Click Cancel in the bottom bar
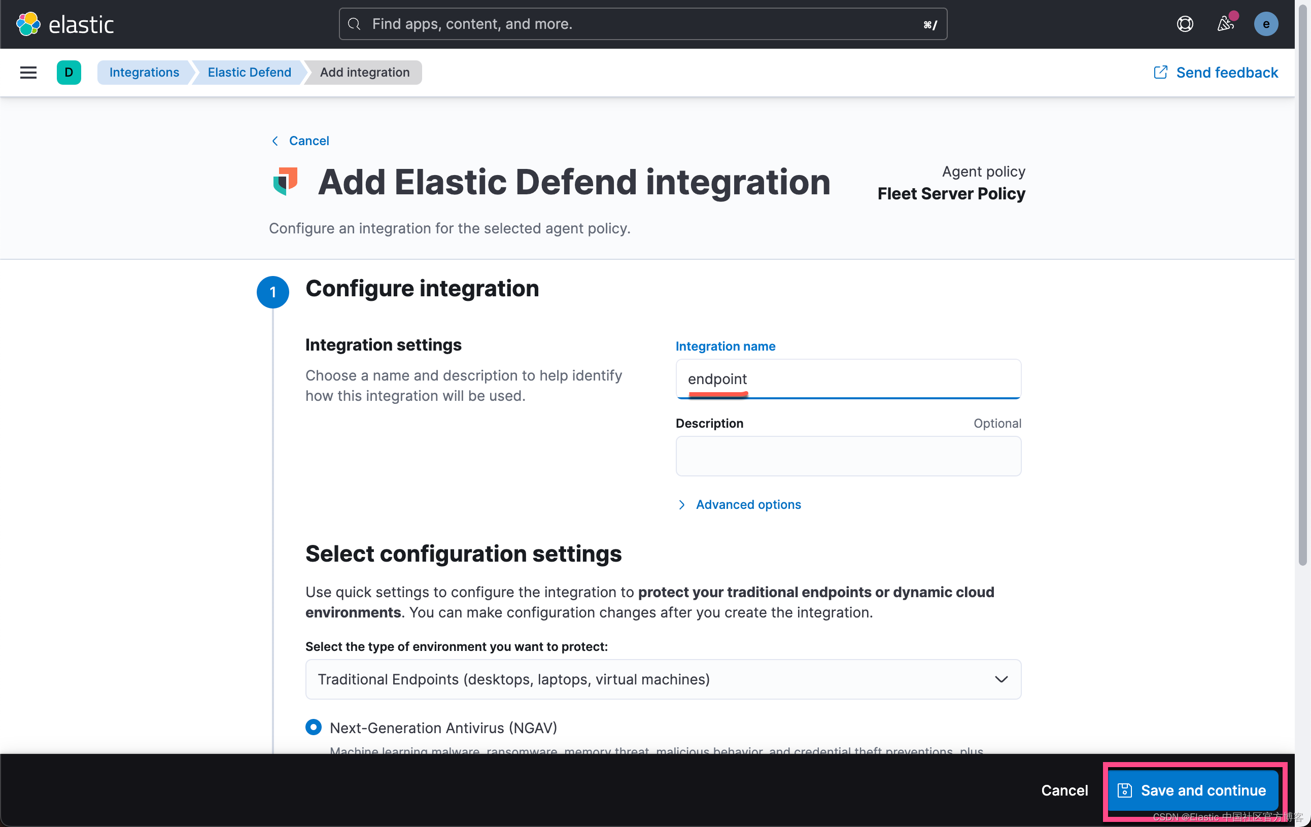The image size is (1311, 827). [1064, 790]
